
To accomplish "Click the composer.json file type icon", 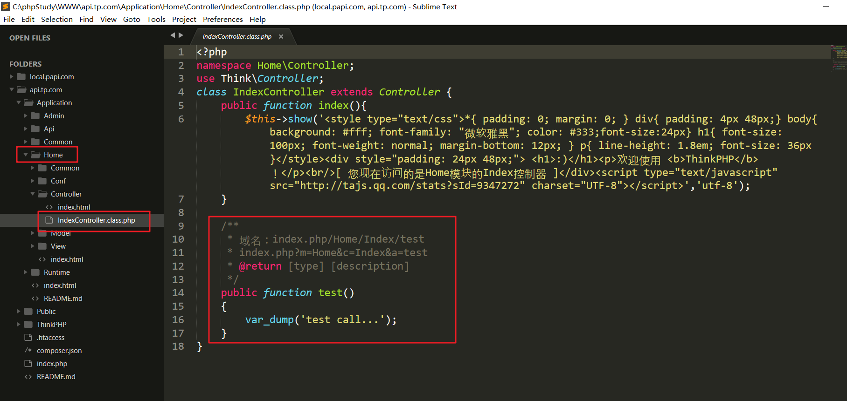I will click(x=28, y=351).
